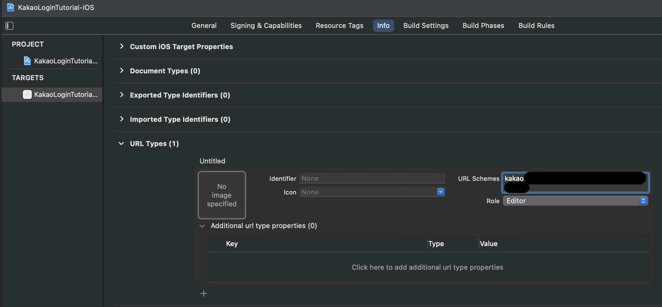Image resolution: width=662 pixels, height=307 pixels.
Task: Click here to add additional url type properties
Action: (x=427, y=267)
